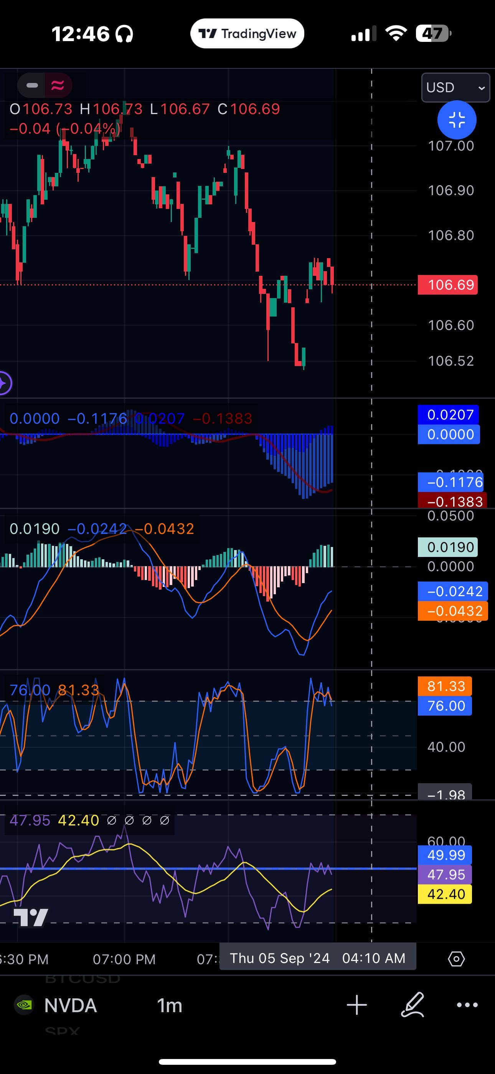
Task: Open the TradingView pill at top
Action: [247, 33]
